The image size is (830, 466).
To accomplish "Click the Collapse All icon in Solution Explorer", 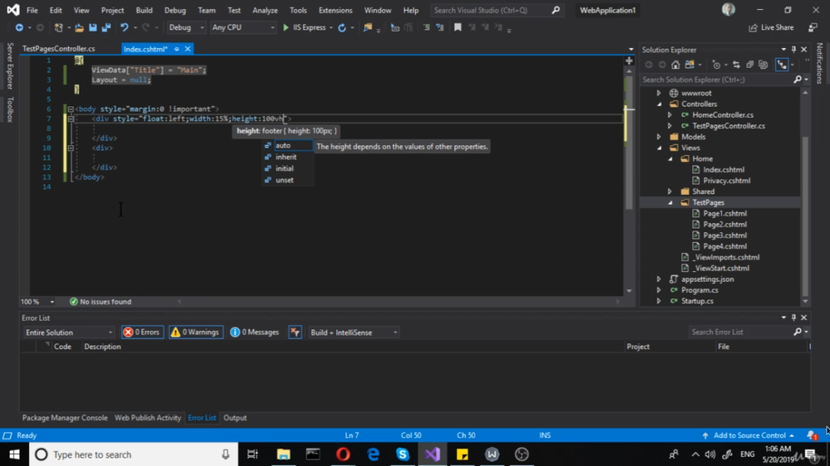I will 749,65.
